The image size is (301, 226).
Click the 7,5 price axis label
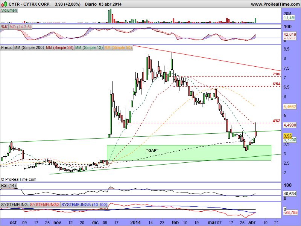point(286,68)
